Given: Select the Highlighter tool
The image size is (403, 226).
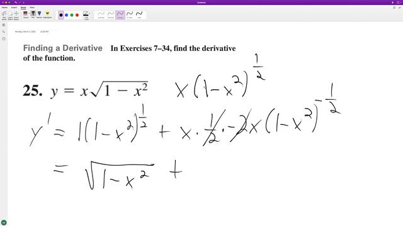Looking at the screenshot, I should coord(47,14).
